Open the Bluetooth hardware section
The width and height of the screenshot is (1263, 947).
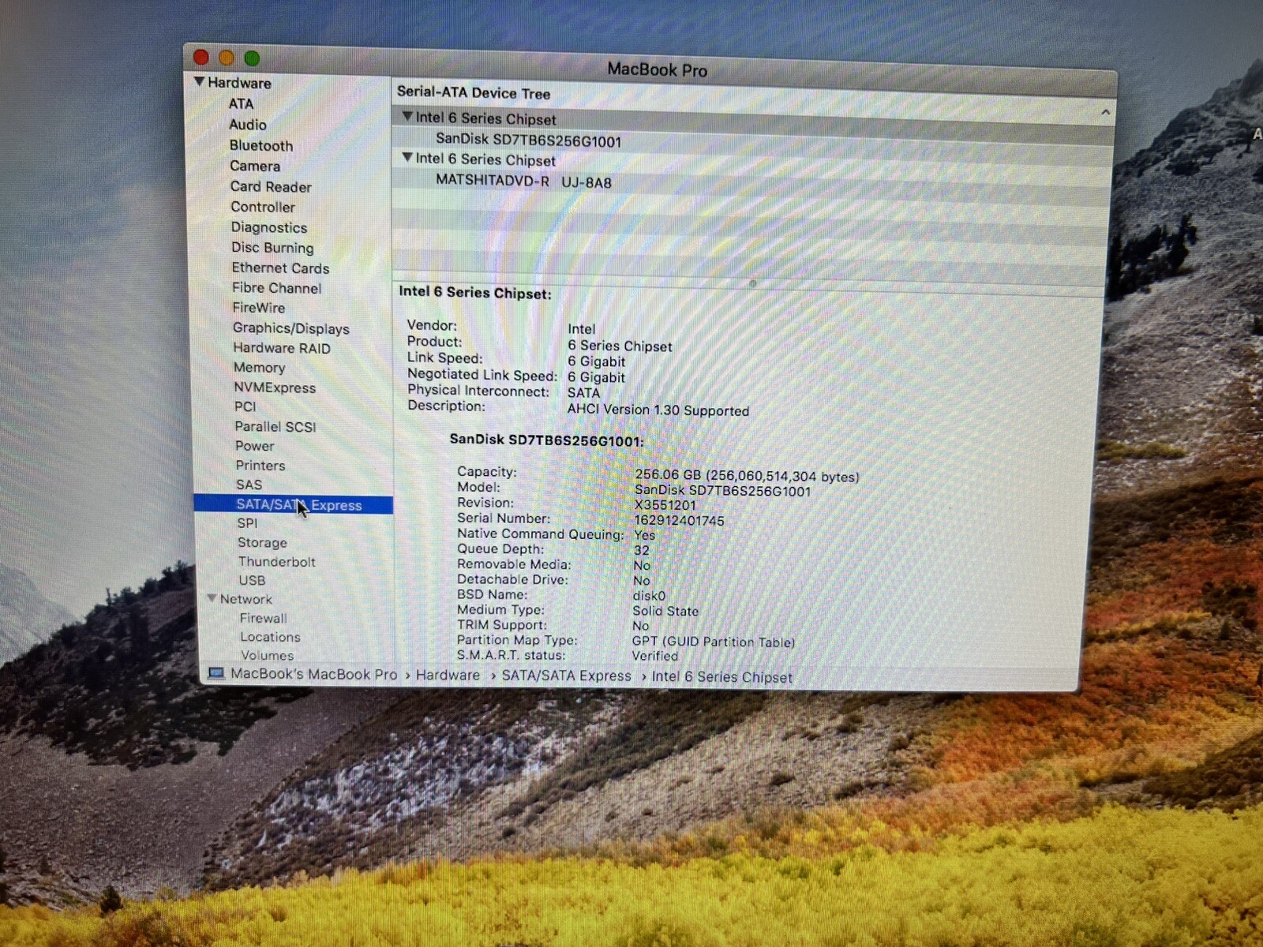(260, 145)
